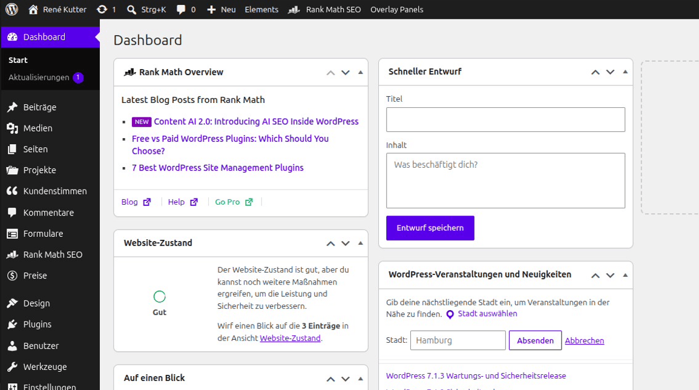Collapse the Auf einen Blick widget
This screenshot has width=699, height=390.
[361, 379]
